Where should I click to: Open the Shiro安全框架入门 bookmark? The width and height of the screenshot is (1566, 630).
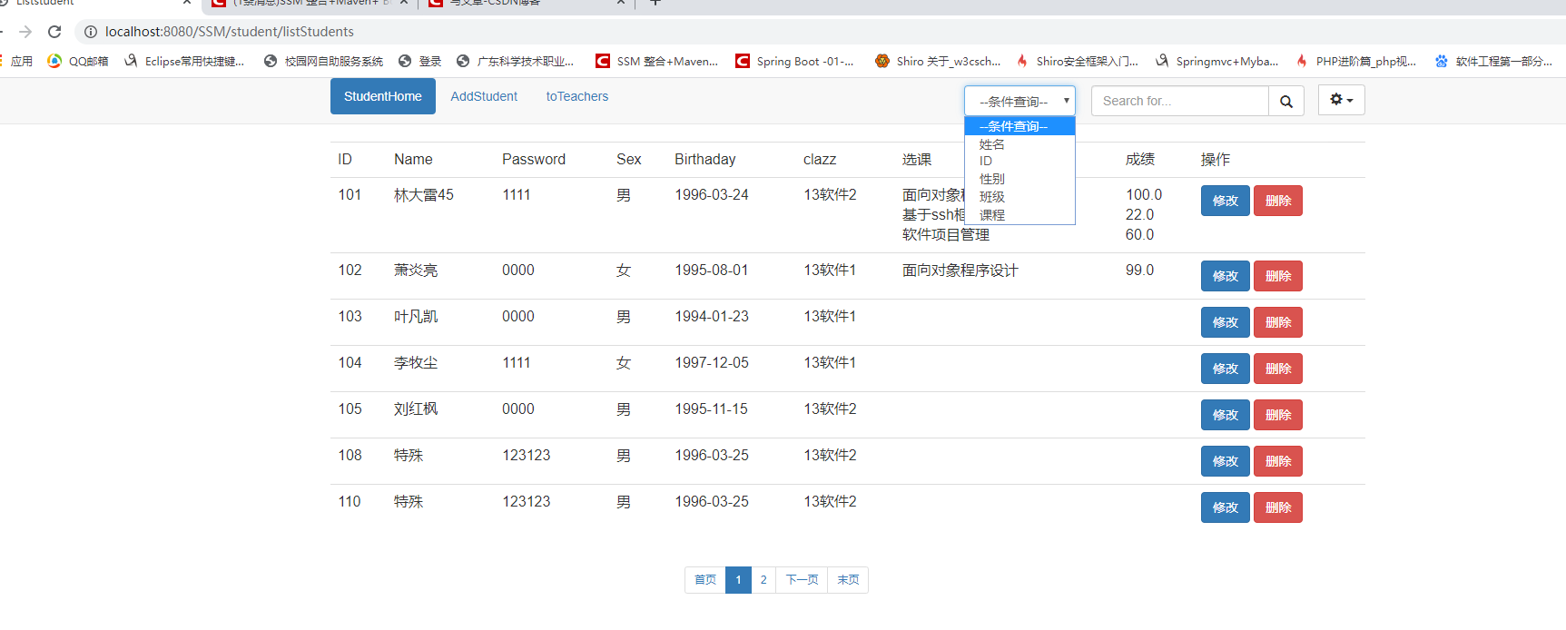[x=1077, y=61]
